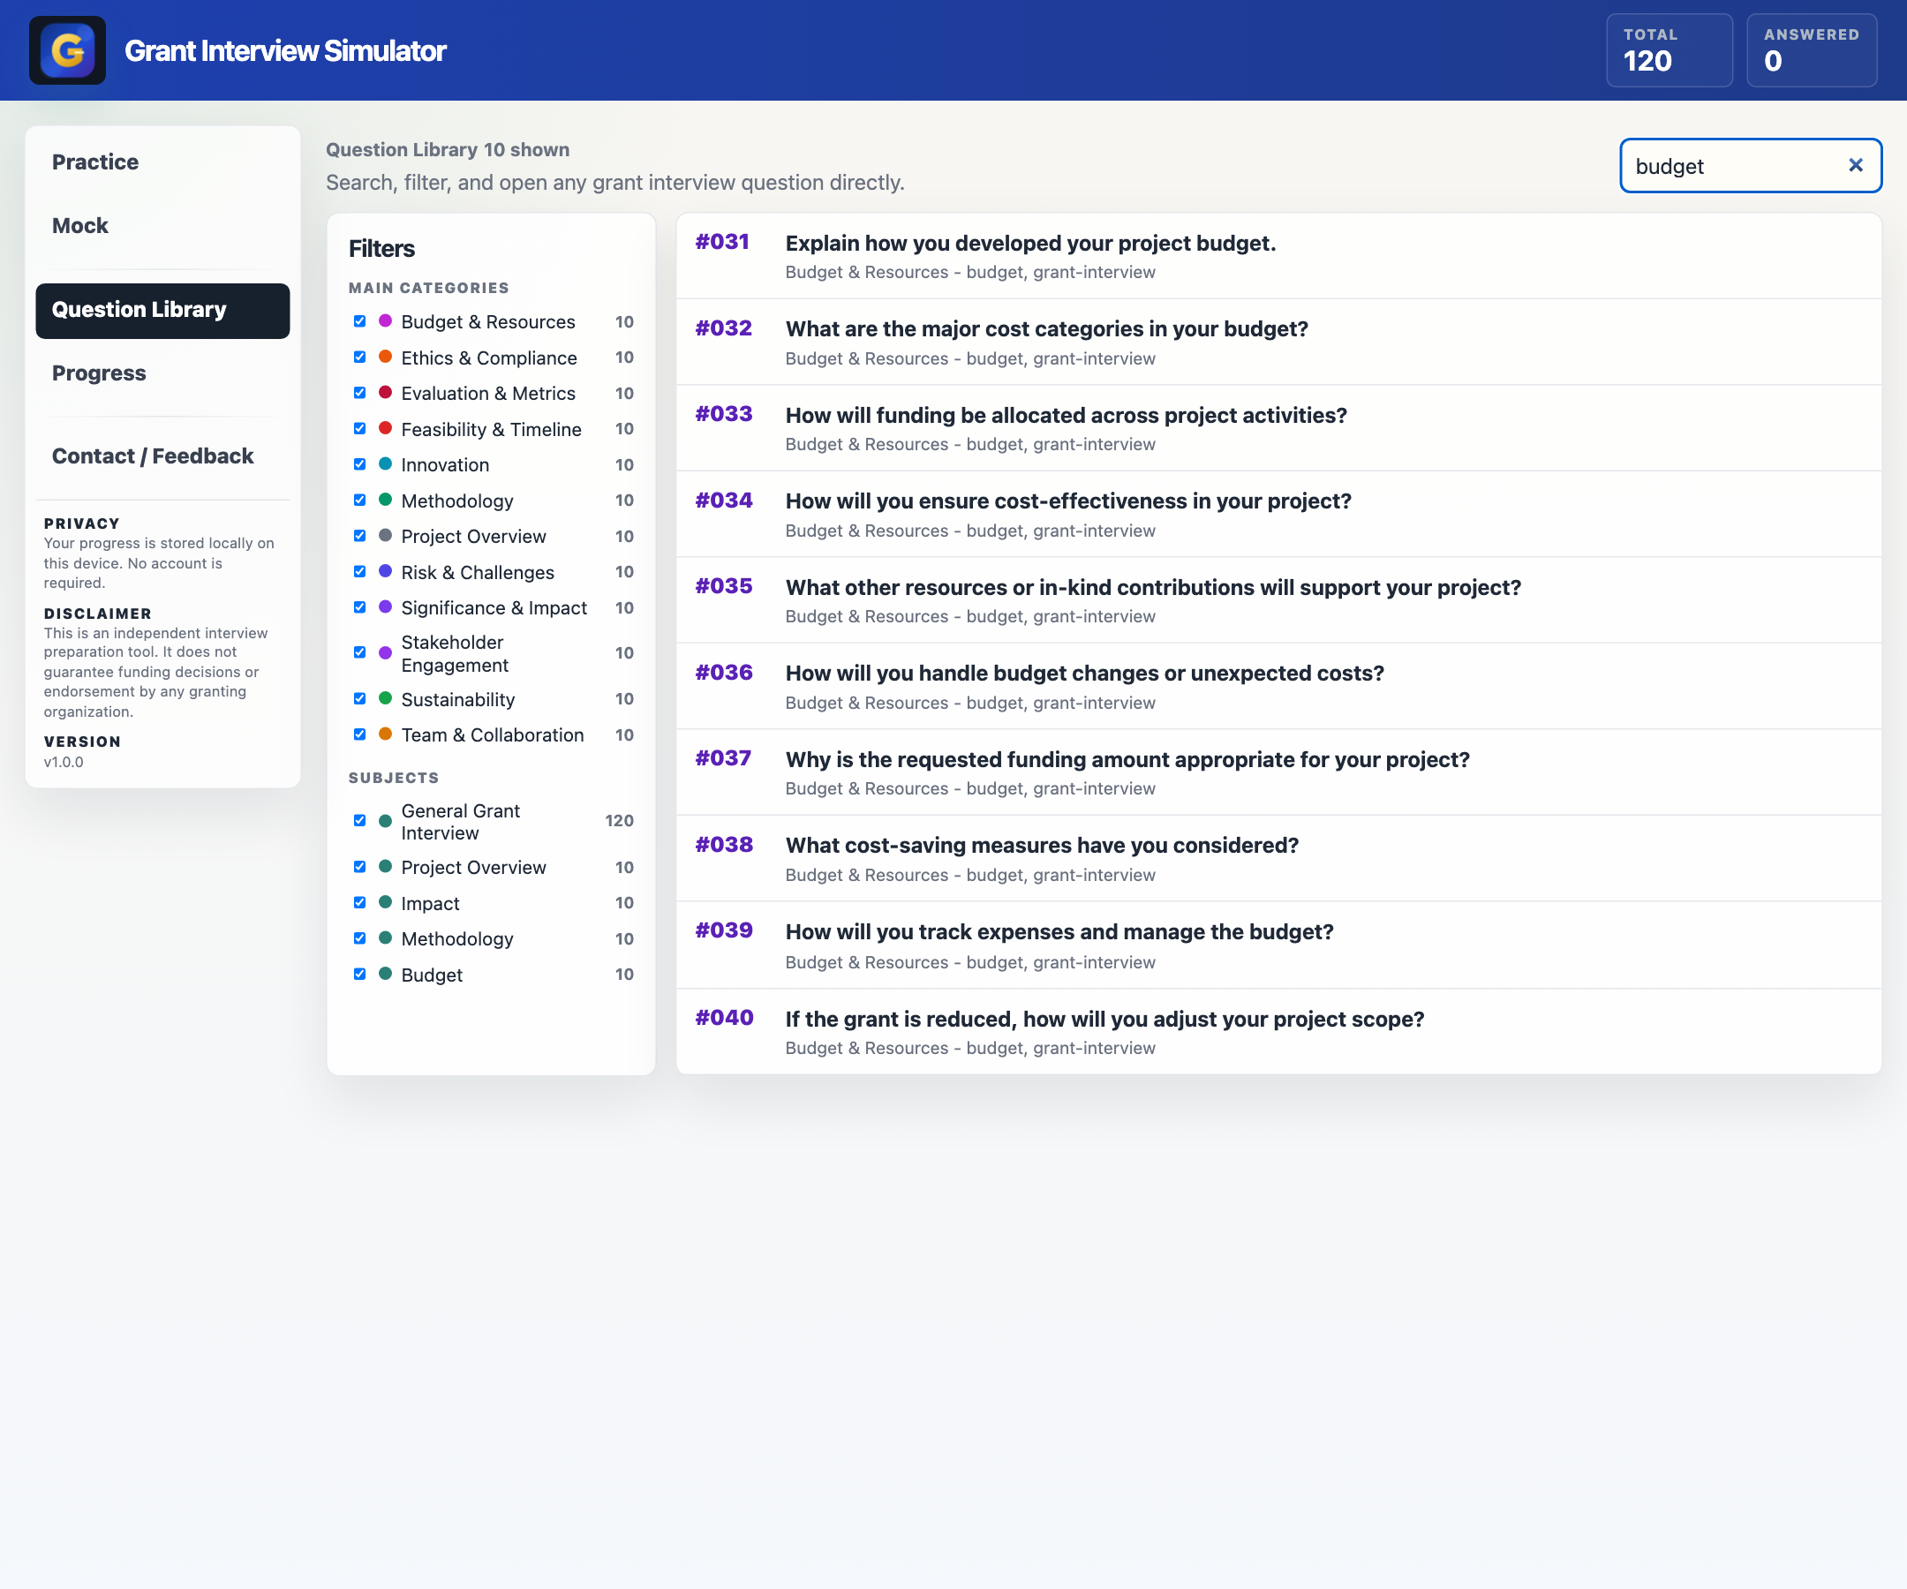Toggle Sustainability category checkbox
1907x1589 pixels.
[359, 698]
